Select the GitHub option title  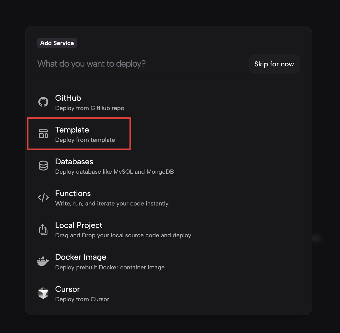click(68, 98)
